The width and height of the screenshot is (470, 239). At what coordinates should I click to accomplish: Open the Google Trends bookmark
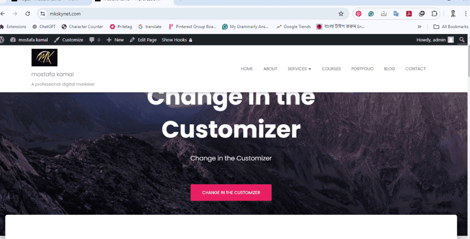pos(293,26)
